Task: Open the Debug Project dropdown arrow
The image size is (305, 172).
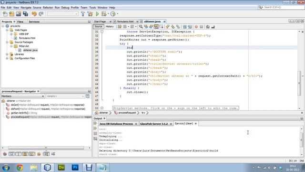Action: pyautogui.click(x=108, y=14)
